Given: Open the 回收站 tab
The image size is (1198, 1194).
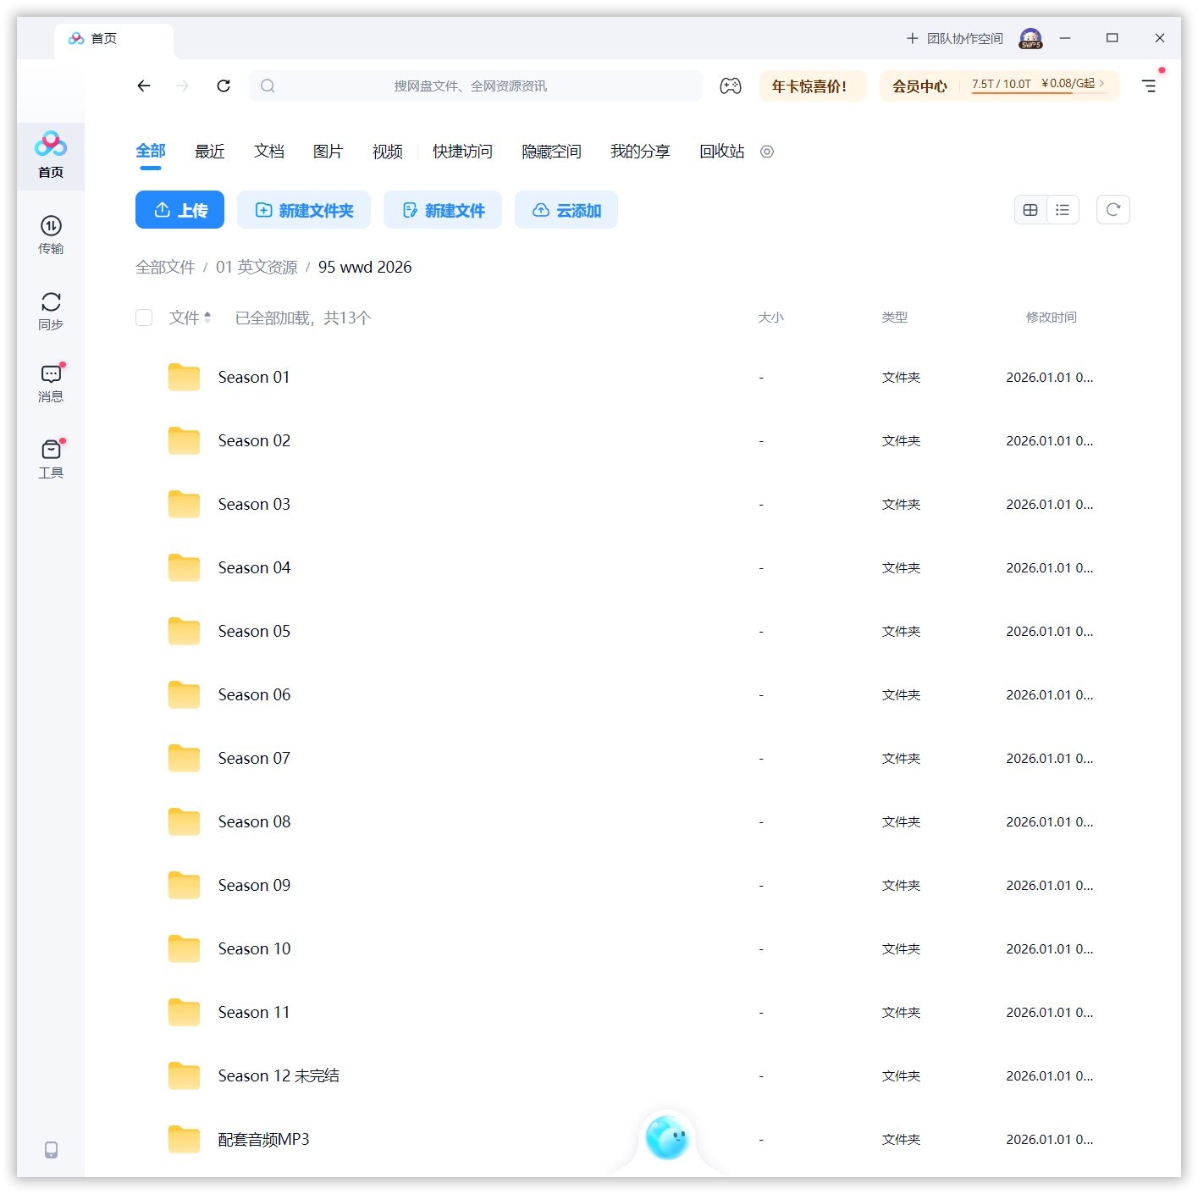Looking at the screenshot, I should [721, 152].
